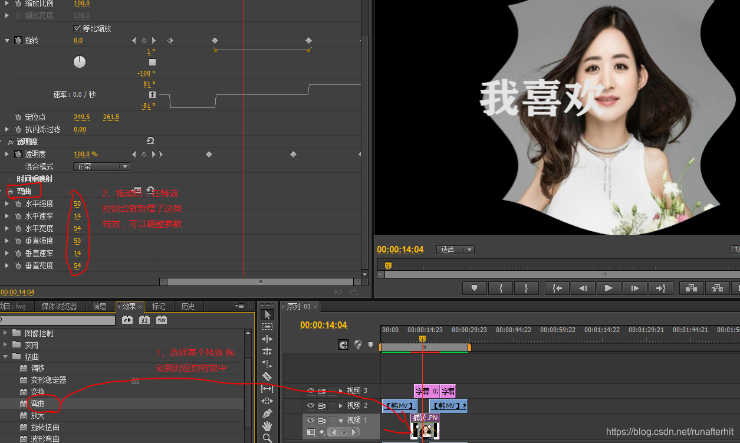This screenshot has width=740, height=443.
Task: Go to In point
Action: [x=557, y=288]
